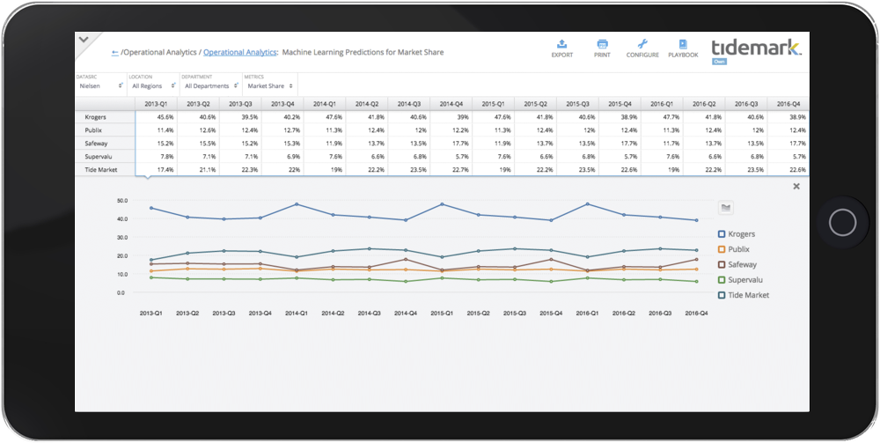The width and height of the screenshot is (880, 443).
Task: Select the Safeway row label
Action: click(106, 144)
